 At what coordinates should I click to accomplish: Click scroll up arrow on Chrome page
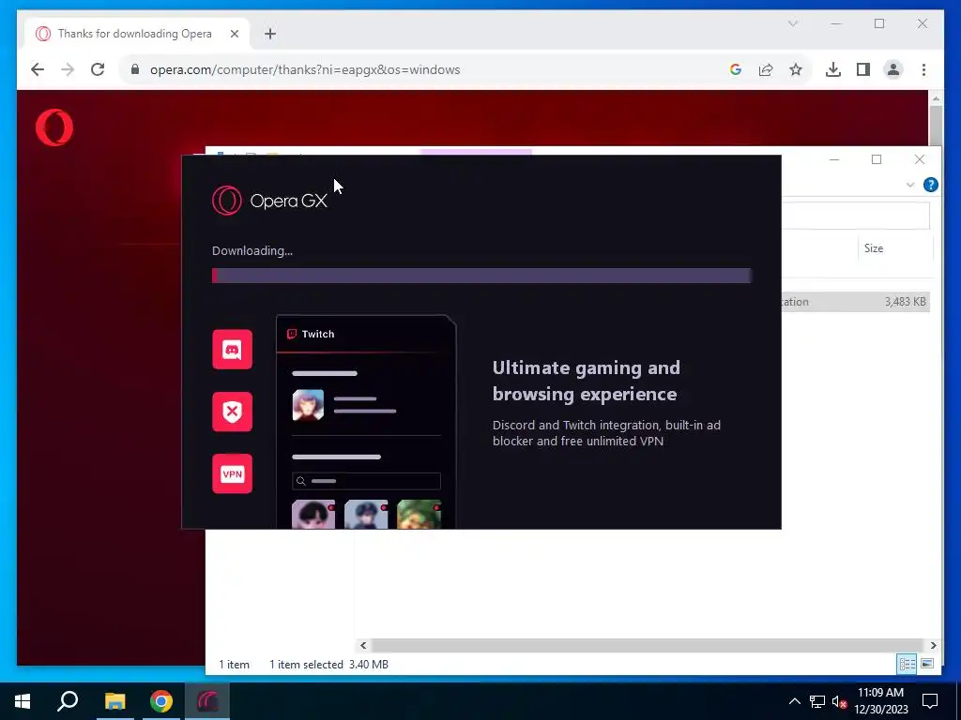click(936, 97)
